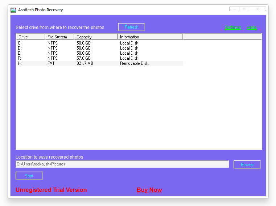Open the Settings link
Screen dimensions: 276x206
pos(233,28)
